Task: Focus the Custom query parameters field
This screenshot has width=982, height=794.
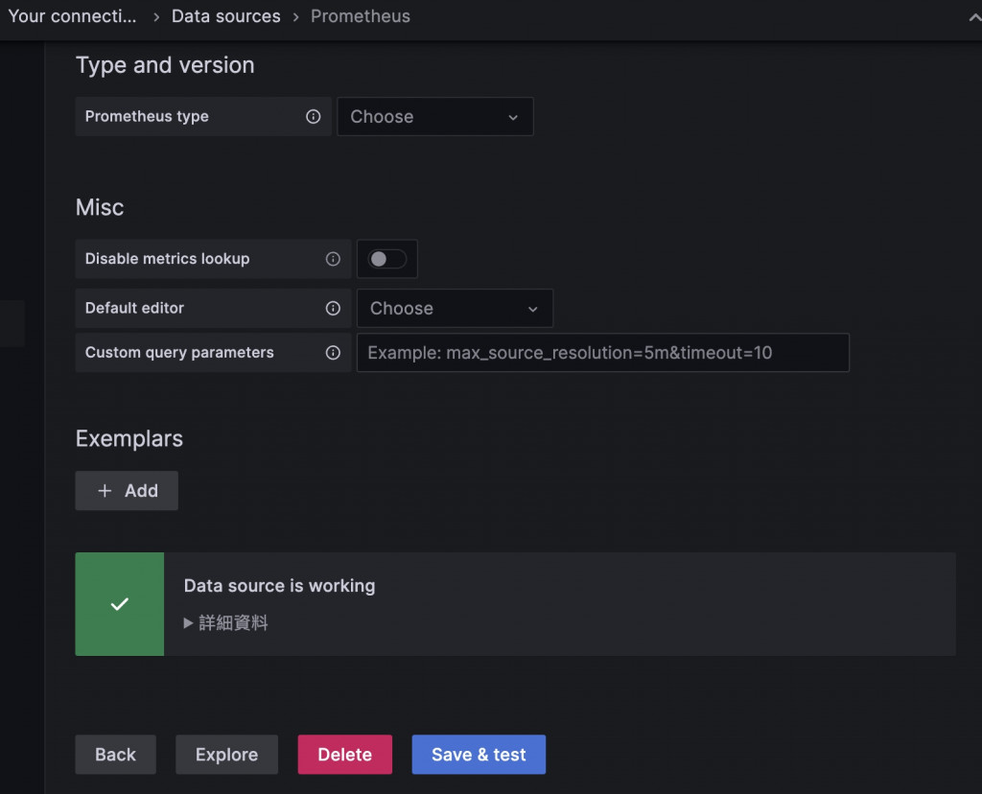Action: point(603,353)
